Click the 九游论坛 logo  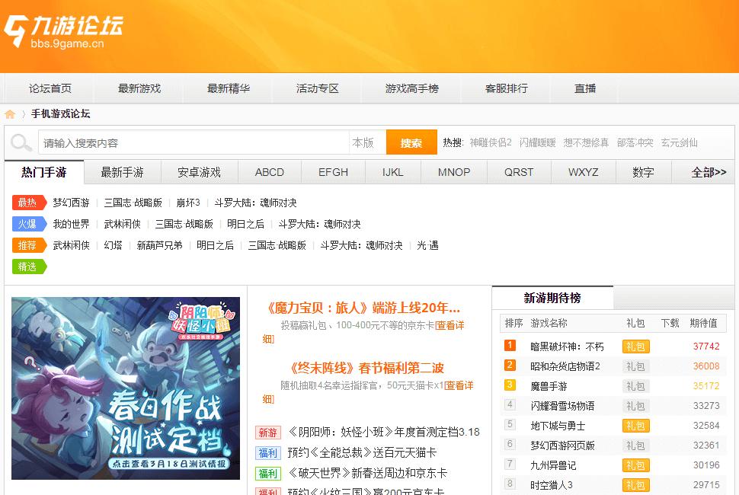(x=64, y=31)
